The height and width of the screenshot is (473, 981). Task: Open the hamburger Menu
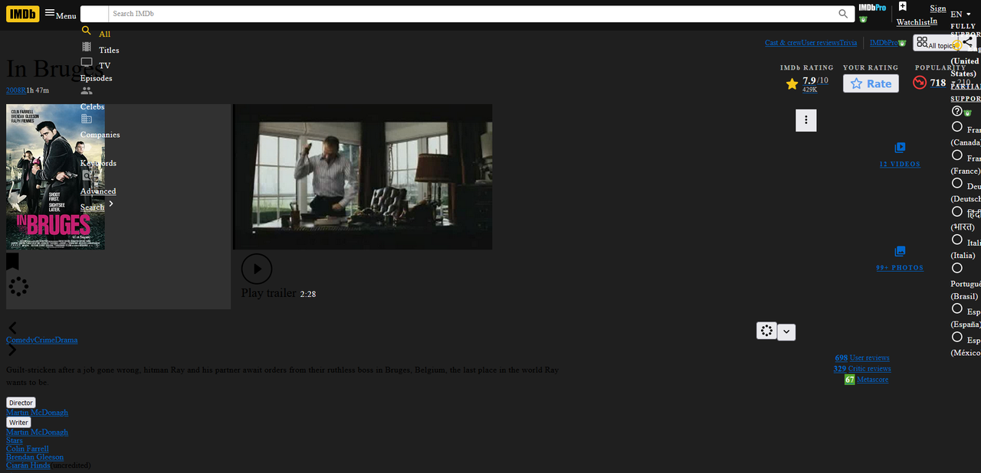(61, 14)
